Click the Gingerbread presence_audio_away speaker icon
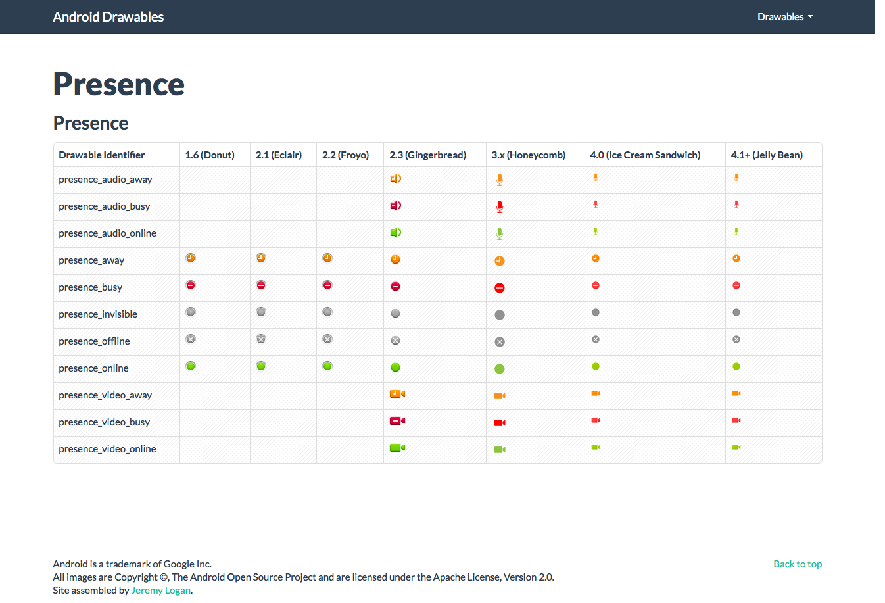Viewport: 885px width, 603px height. pos(395,179)
